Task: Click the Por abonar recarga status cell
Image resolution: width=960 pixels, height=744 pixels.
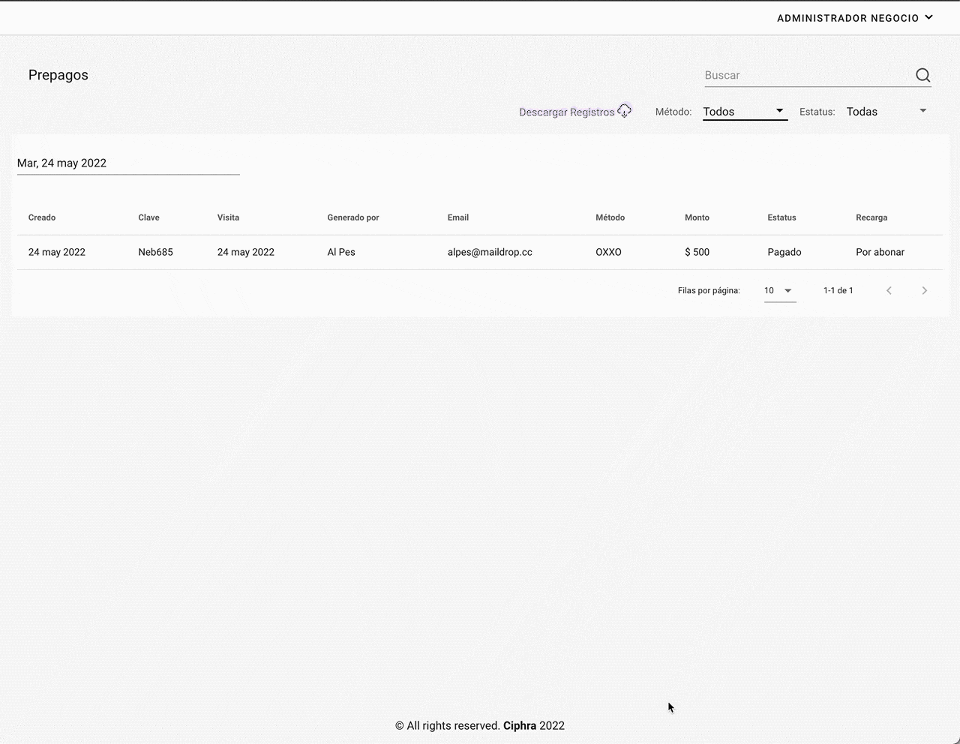Action: pos(880,252)
